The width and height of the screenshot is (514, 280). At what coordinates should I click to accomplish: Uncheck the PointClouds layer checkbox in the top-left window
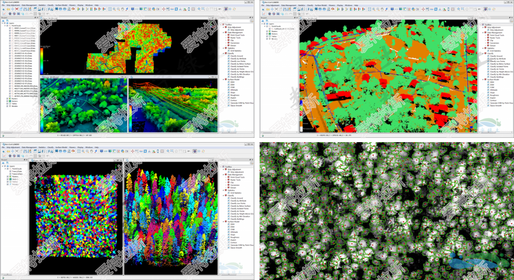[8, 26]
